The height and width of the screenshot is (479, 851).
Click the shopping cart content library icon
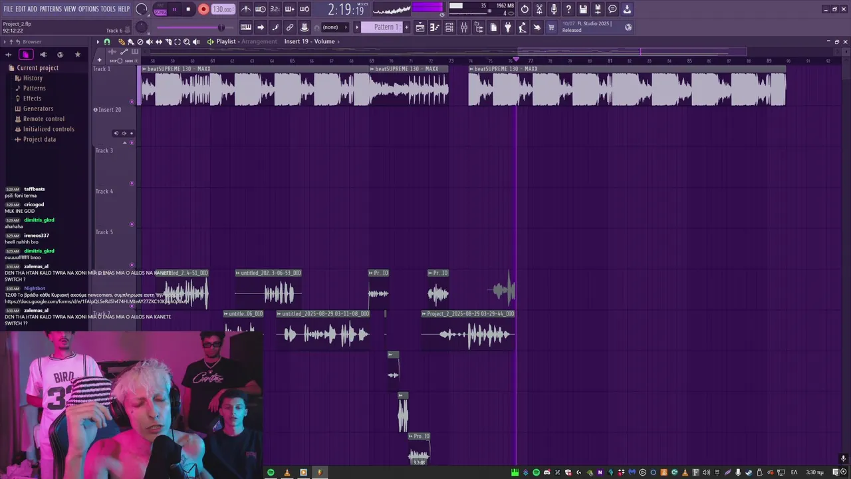(x=551, y=27)
